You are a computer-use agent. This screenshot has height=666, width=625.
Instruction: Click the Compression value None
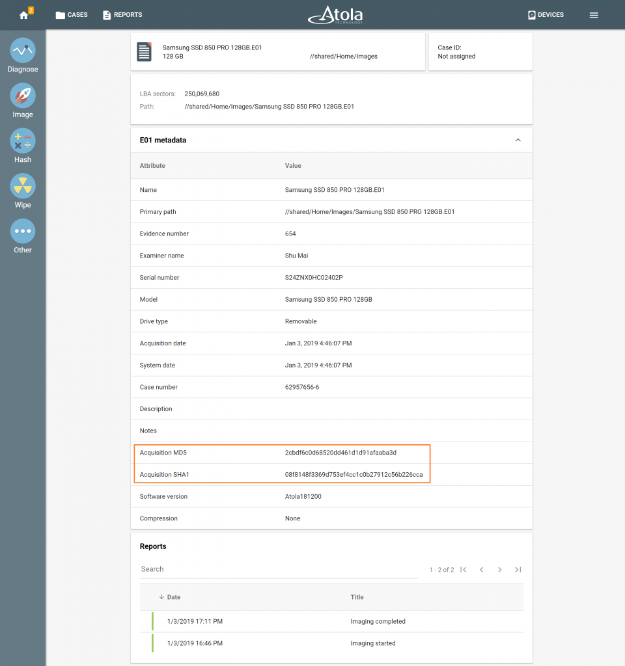(x=292, y=518)
